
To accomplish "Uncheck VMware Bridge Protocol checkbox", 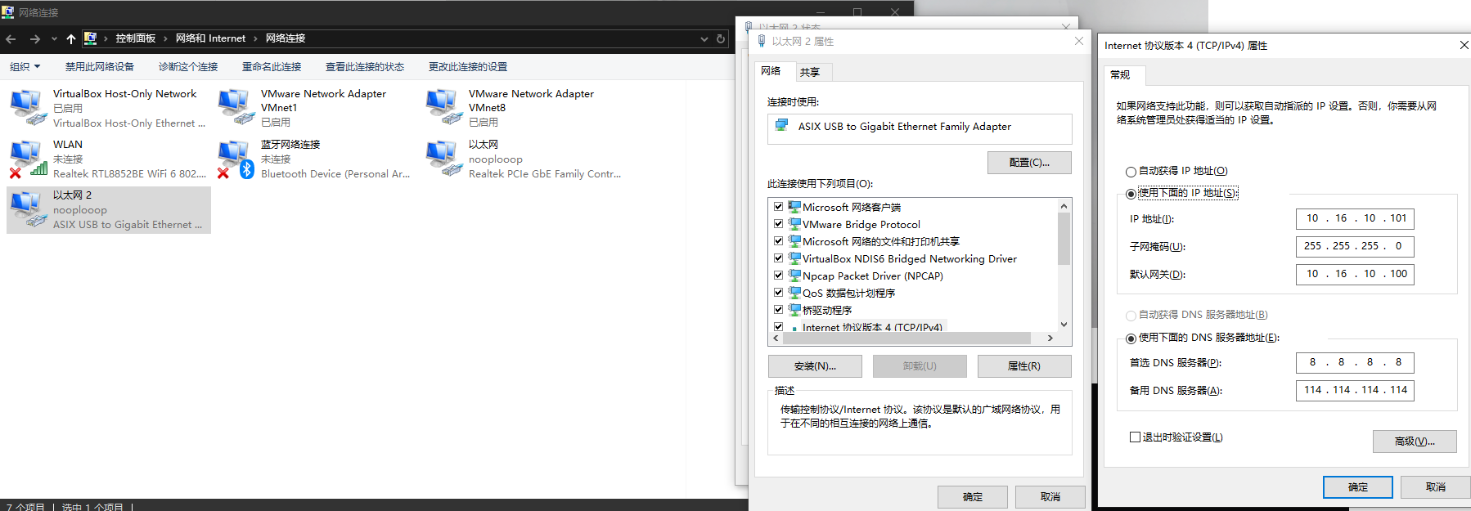I will tap(779, 224).
